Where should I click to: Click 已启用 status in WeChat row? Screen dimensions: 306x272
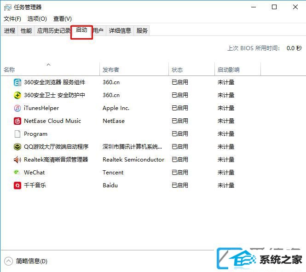click(x=180, y=173)
